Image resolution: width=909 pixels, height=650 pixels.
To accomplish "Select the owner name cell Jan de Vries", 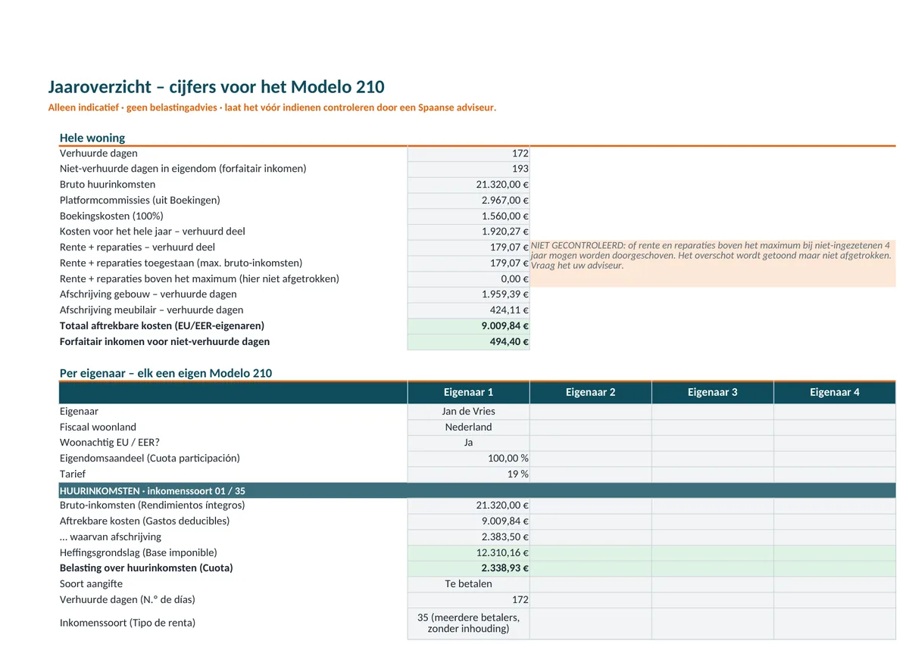I will pyautogui.click(x=469, y=412).
